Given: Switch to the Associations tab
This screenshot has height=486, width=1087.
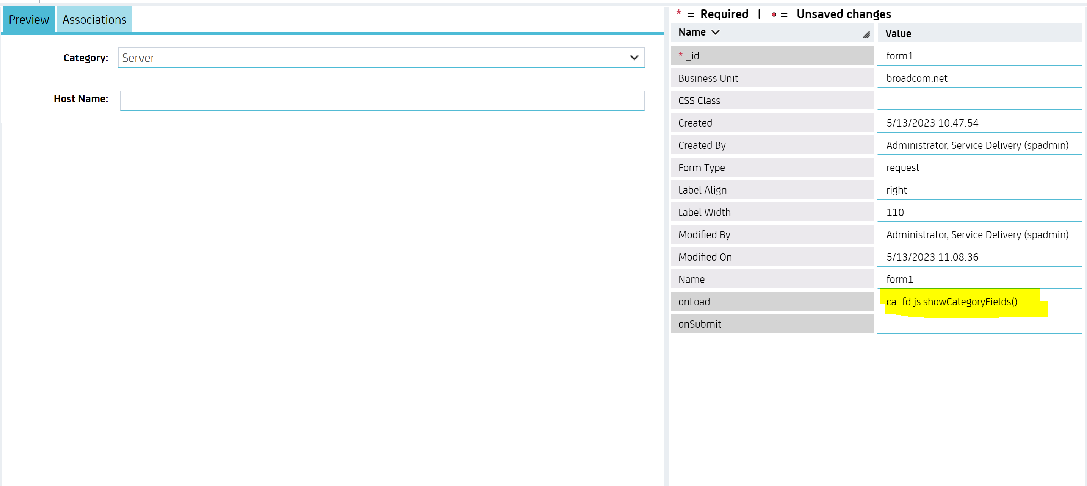Looking at the screenshot, I should [94, 19].
